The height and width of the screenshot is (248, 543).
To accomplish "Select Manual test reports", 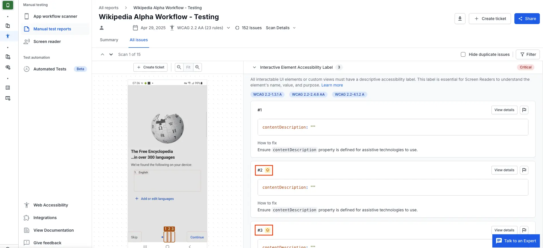I will 55,29.
